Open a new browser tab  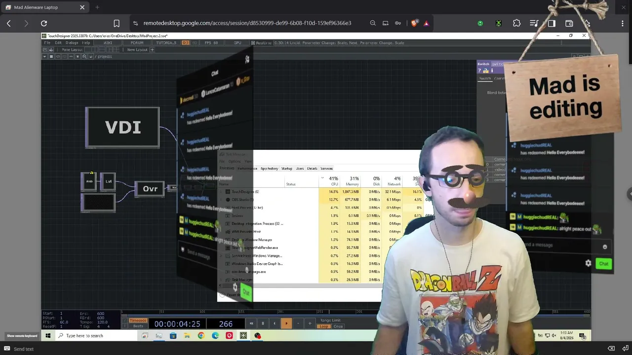pos(97,7)
